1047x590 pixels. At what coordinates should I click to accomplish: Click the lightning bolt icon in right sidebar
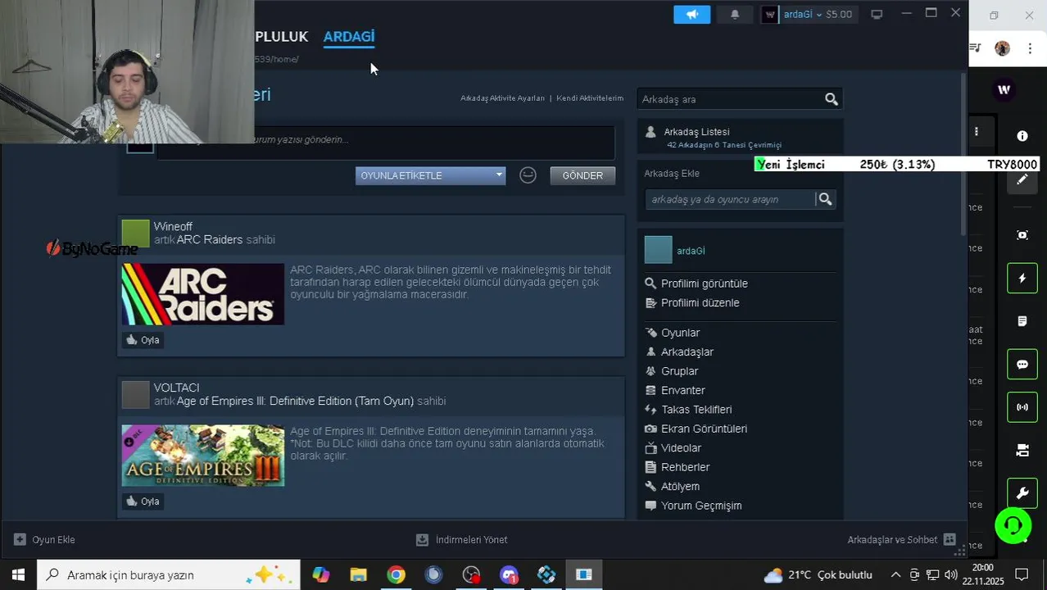(x=1022, y=279)
